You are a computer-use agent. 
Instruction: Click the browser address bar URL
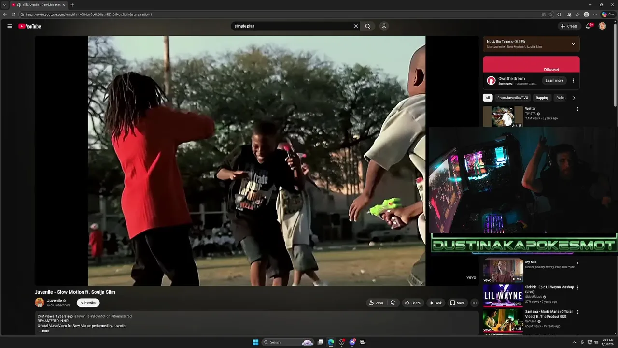[x=89, y=14]
